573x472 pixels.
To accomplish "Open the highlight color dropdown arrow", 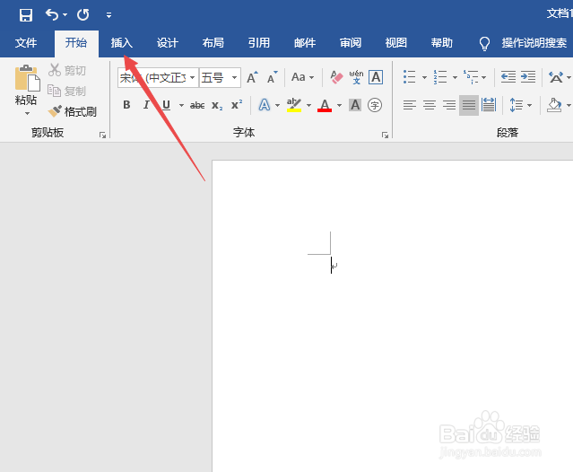I will pos(308,106).
